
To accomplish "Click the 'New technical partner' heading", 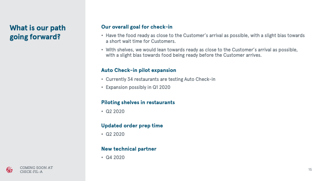I will [129, 149].
